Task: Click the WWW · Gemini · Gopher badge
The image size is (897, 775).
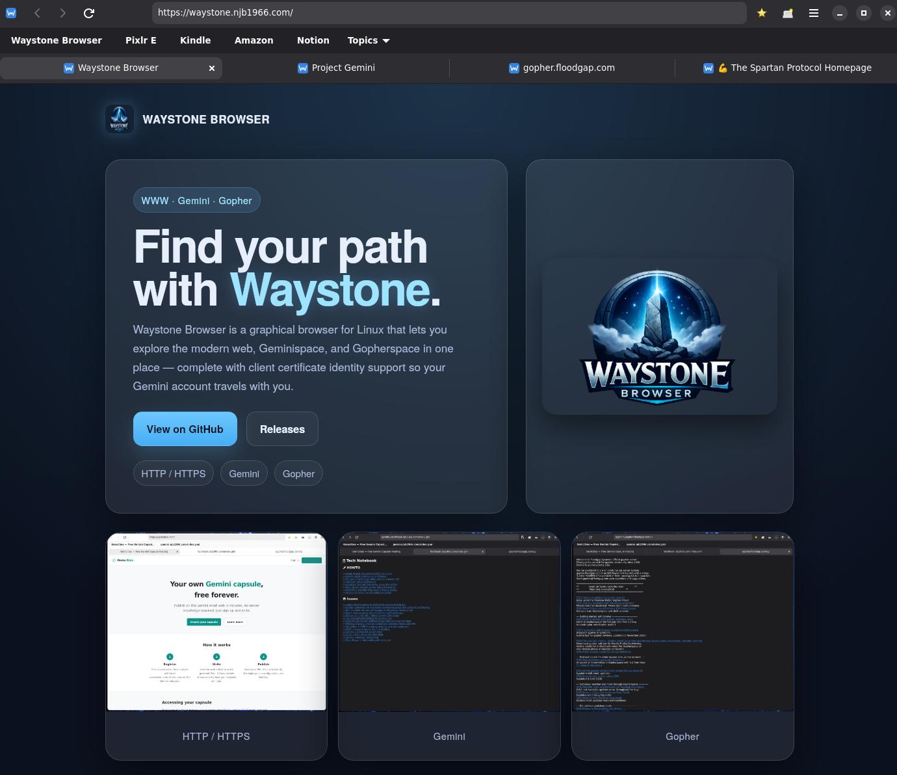Action: 196,200
